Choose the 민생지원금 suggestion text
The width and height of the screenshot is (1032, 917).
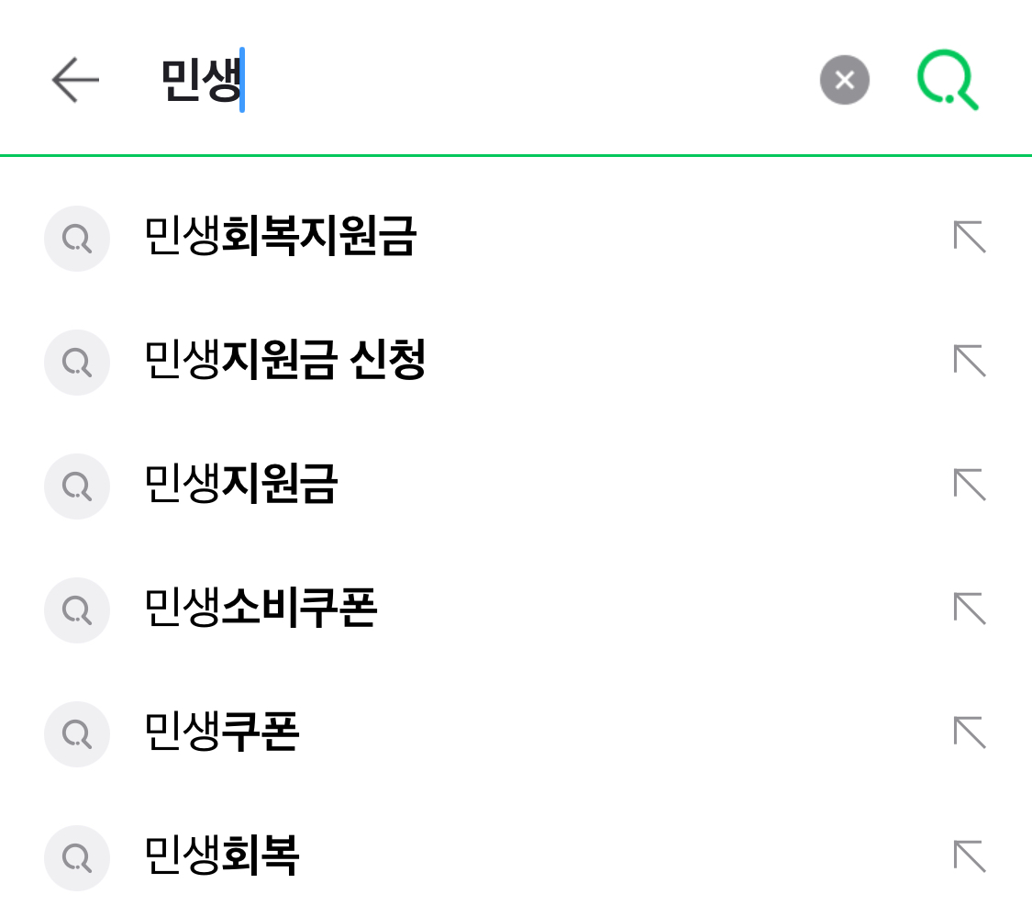(x=242, y=486)
